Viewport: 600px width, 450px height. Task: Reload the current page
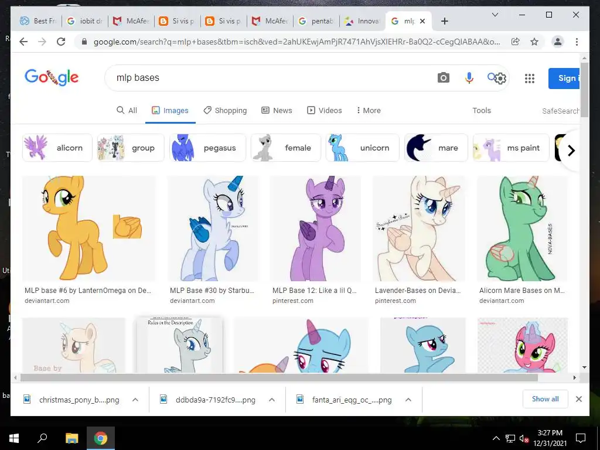(61, 42)
